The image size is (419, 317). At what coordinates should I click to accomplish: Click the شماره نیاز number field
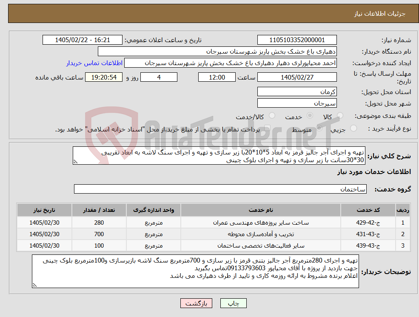pyautogui.click(x=297, y=40)
